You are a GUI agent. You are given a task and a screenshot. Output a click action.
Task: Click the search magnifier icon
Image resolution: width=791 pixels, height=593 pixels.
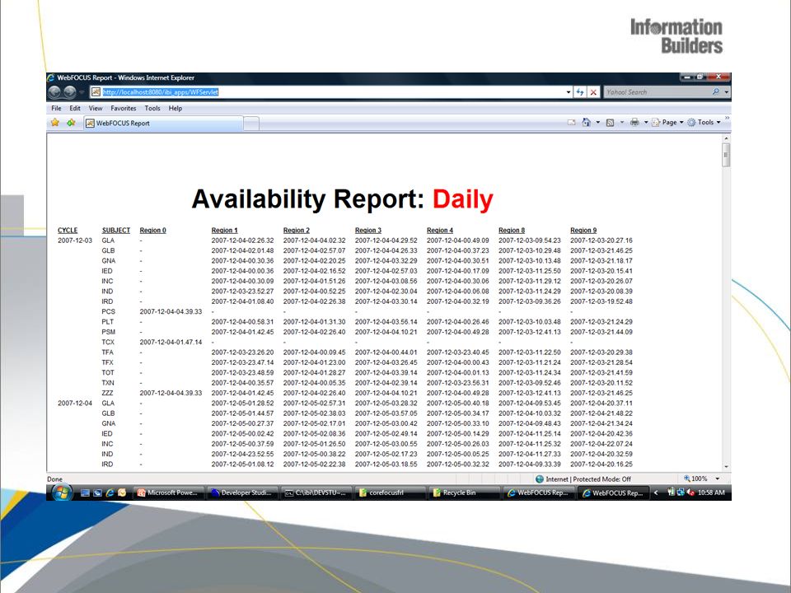715,91
